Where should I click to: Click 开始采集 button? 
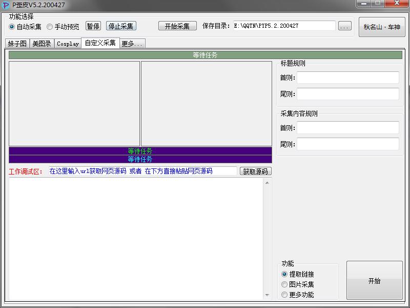pos(177,26)
